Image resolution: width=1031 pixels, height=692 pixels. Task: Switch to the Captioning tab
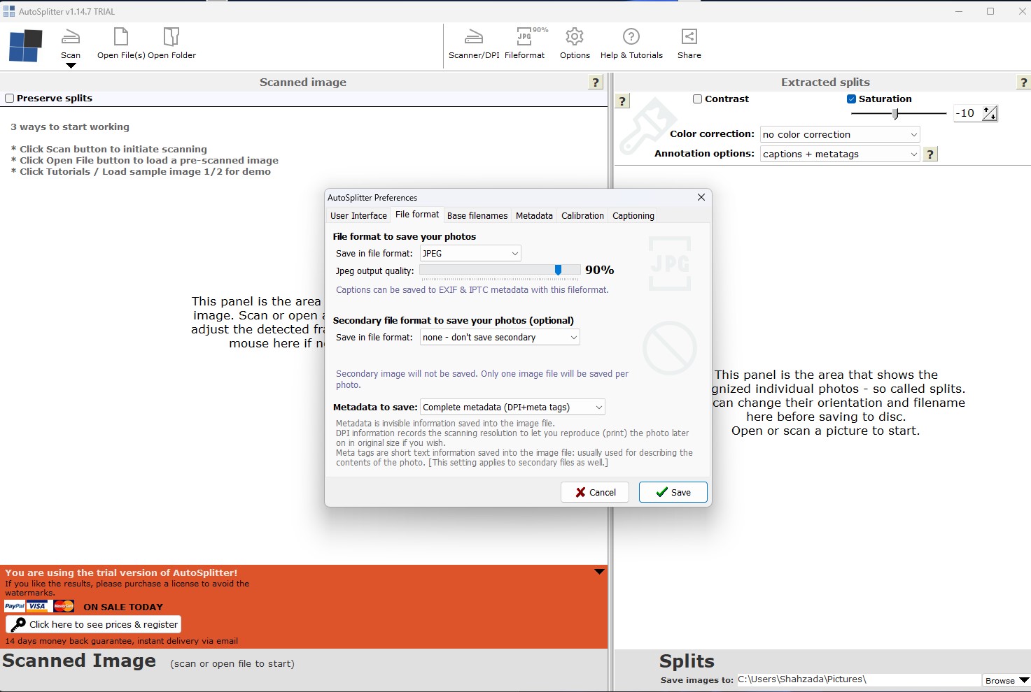pos(633,215)
